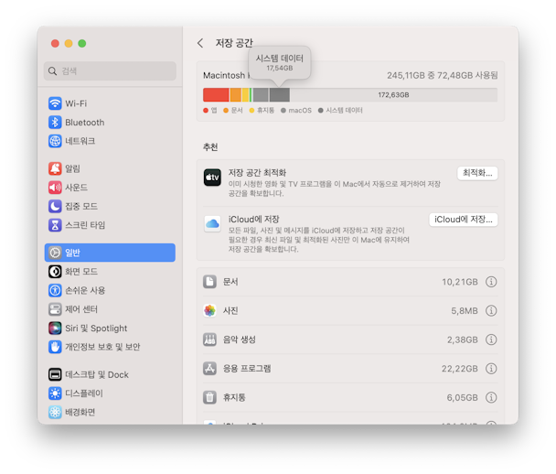The width and height of the screenshot is (556, 474).
Task: Click the 5,8MB photos size value
Action: click(465, 311)
